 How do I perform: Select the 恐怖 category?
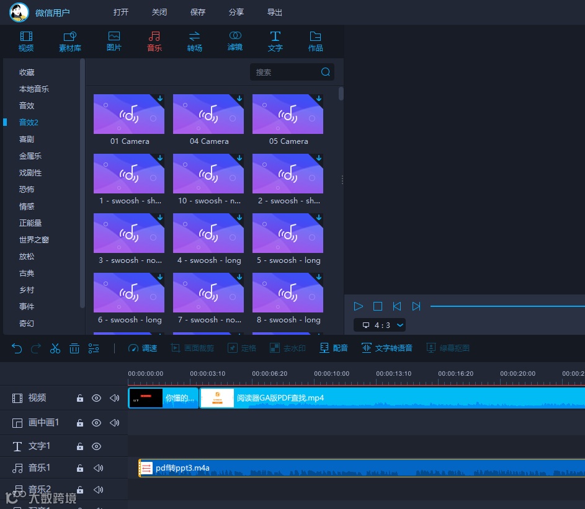pos(27,190)
